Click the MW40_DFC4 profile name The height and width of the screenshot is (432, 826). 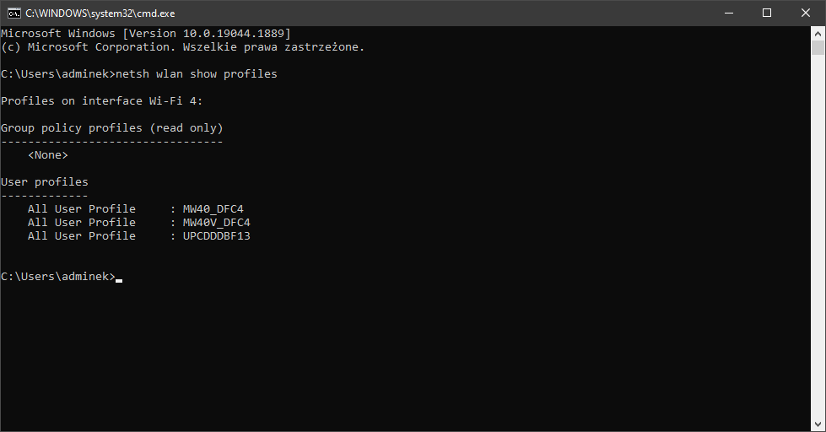tap(213, 209)
